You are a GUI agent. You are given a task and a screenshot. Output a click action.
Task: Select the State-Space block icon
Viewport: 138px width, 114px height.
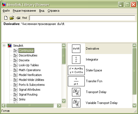[76, 70]
